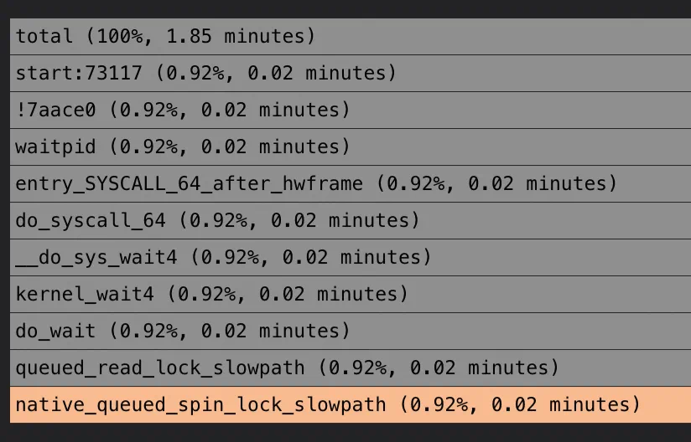691x442 pixels.
Task: Select the do_syscall_64 frame
Action: 345,220
